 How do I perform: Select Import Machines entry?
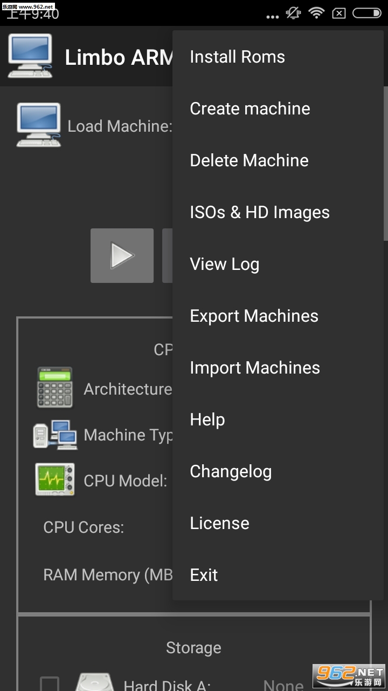pyautogui.click(x=255, y=368)
